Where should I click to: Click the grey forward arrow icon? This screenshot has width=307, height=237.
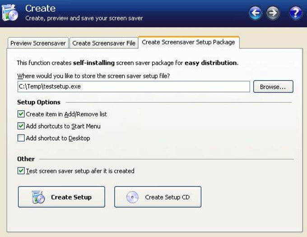273,13
